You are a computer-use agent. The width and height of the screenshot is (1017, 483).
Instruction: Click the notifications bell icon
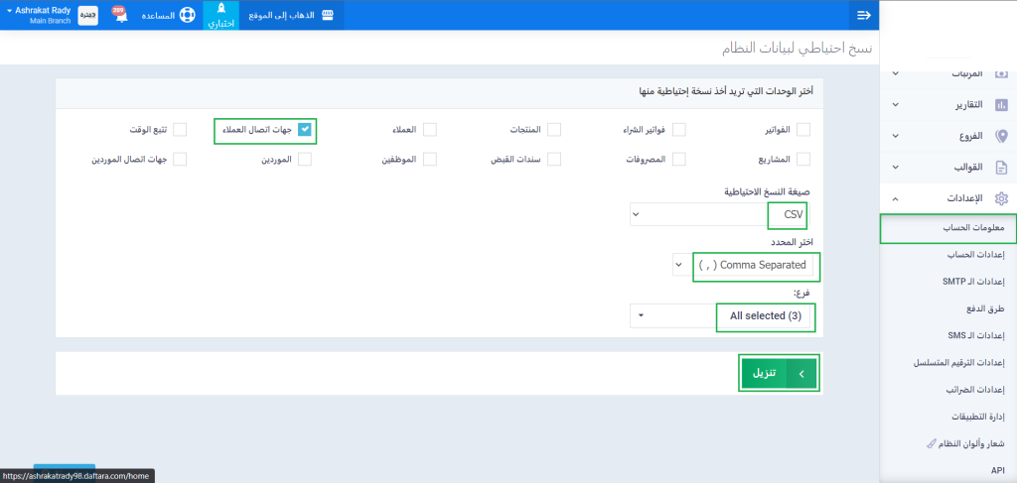[120, 16]
